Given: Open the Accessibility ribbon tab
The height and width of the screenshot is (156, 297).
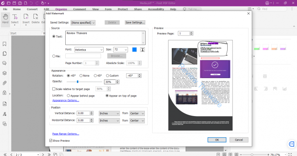Looking at the screenshot, I should click(156, 9).
